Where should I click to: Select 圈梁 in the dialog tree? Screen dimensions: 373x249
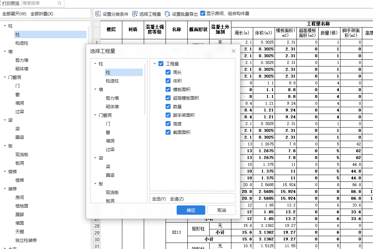click(110, 175)
